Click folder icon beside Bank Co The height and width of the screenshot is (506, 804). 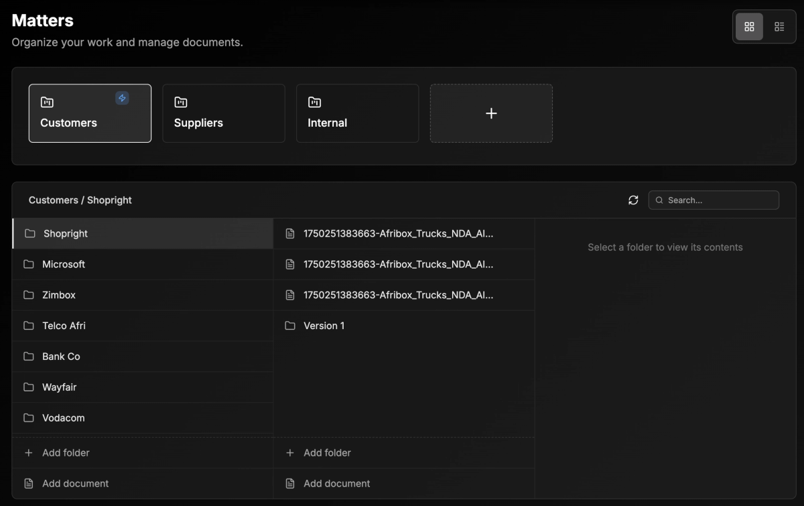(x=29, y=357)
